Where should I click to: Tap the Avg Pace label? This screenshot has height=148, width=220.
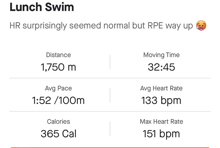pyautogui.click(x=58, y=88)
